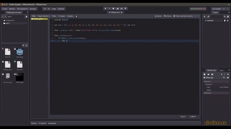Select the Инспектор tab
This screenshot has height=129, width=231.
pyautogui.click(x=211, y=71)
